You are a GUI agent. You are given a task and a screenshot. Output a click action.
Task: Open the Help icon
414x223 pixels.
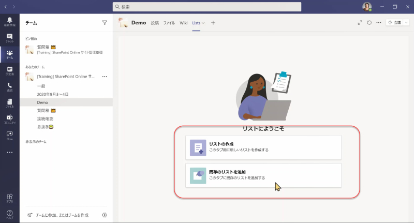coord(9,214)
